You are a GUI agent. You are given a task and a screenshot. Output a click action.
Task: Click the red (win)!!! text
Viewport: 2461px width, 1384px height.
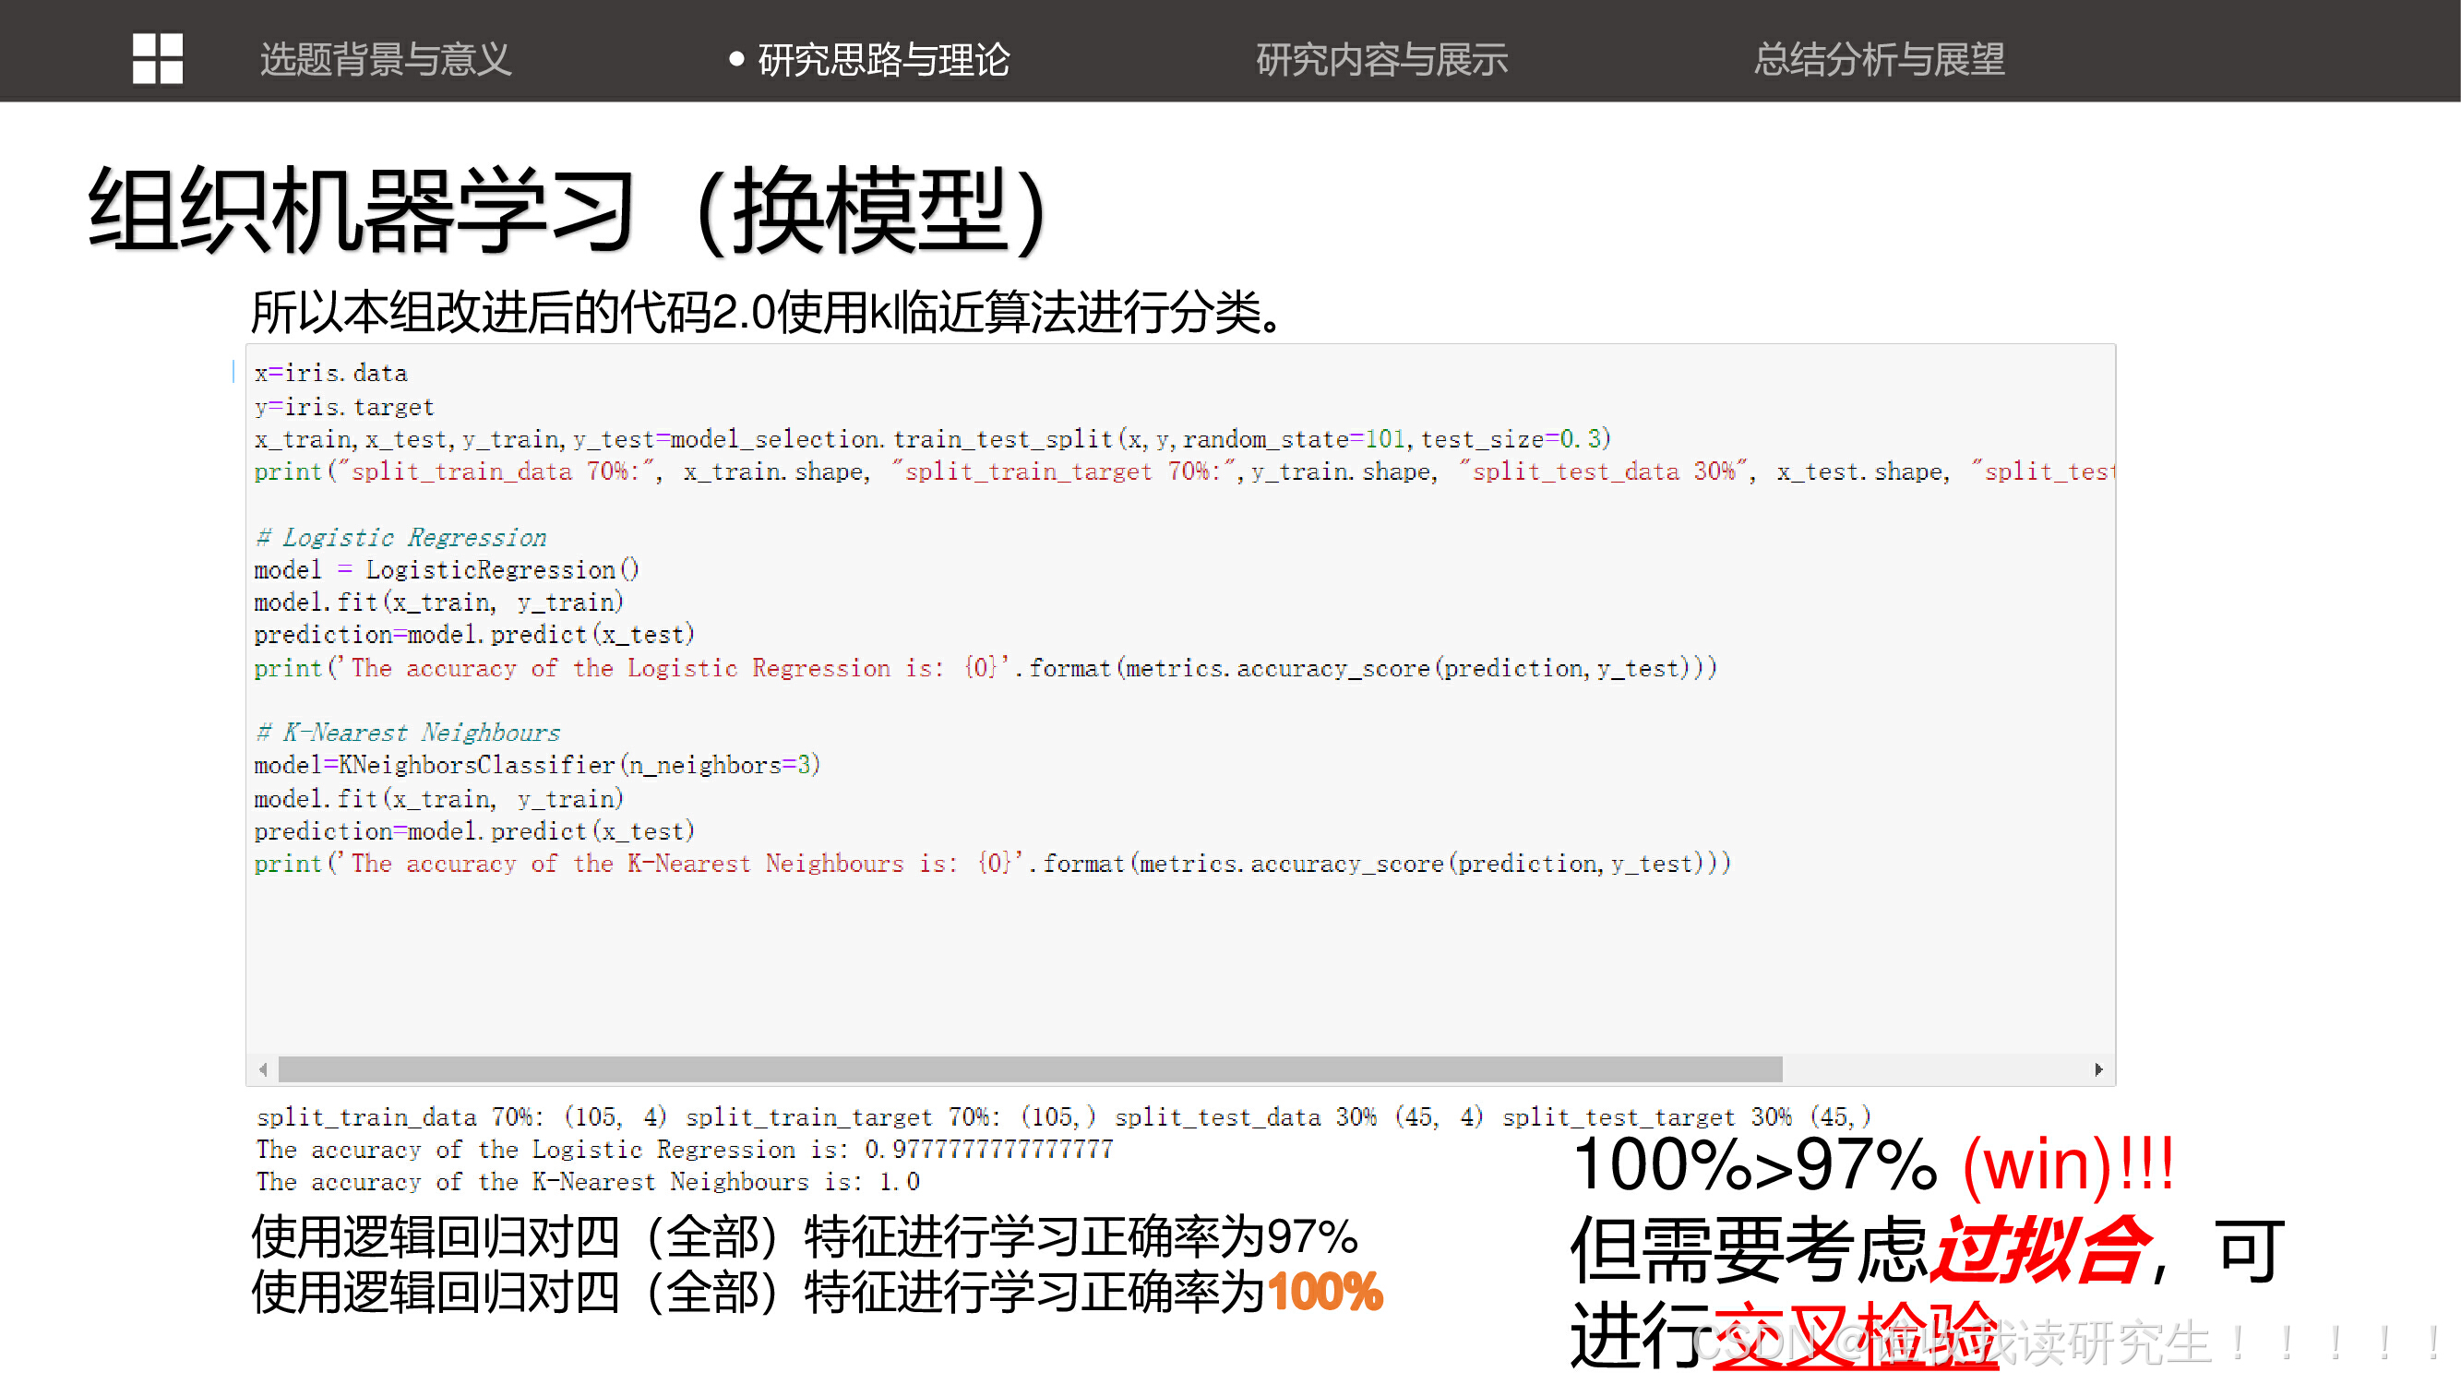coord(2068,1164)
